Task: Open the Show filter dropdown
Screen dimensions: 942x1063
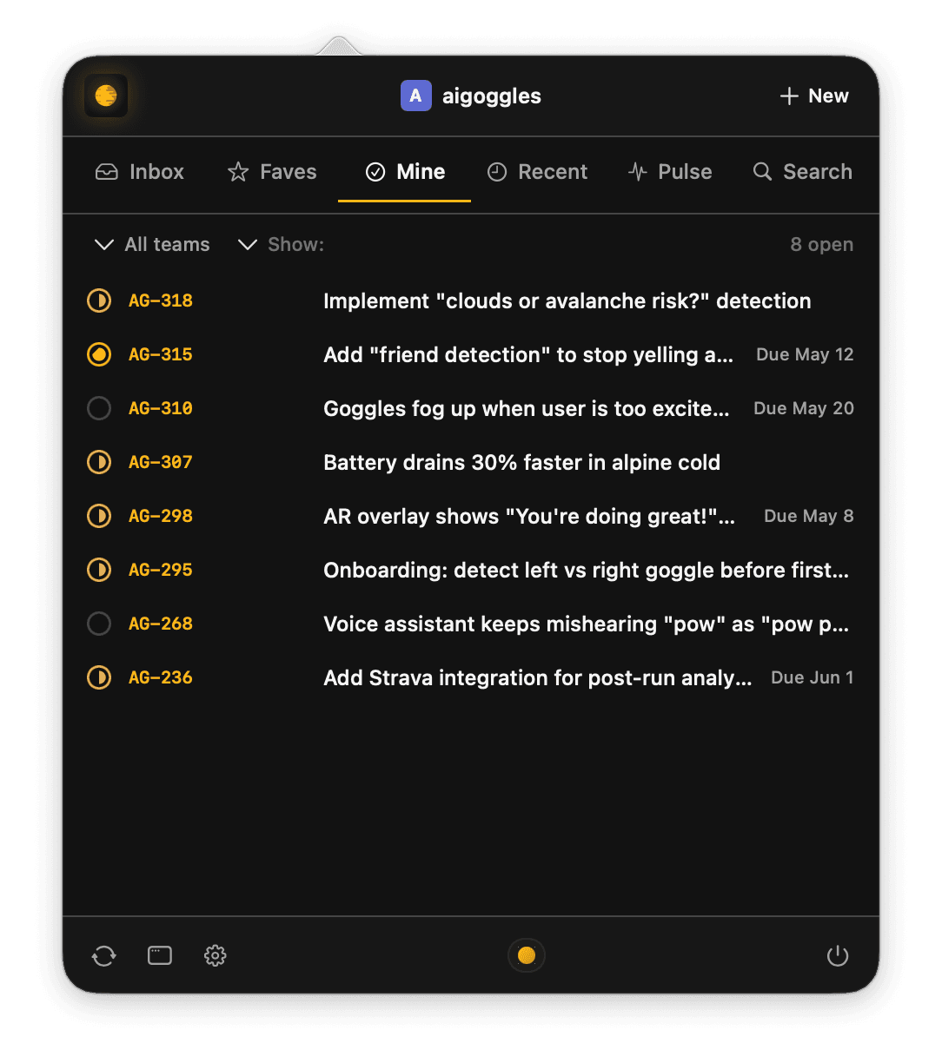Action: pyautogui.click(x=281, y=245)
